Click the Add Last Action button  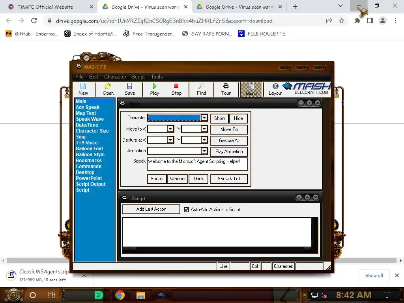point(151,209)
